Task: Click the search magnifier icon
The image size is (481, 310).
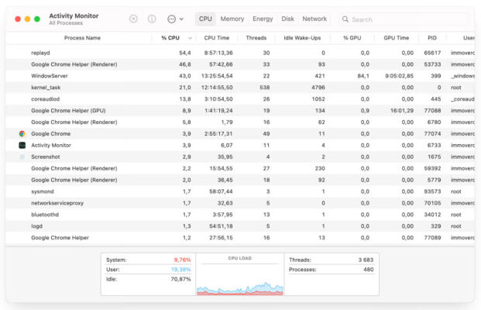Action: point(345,19)
